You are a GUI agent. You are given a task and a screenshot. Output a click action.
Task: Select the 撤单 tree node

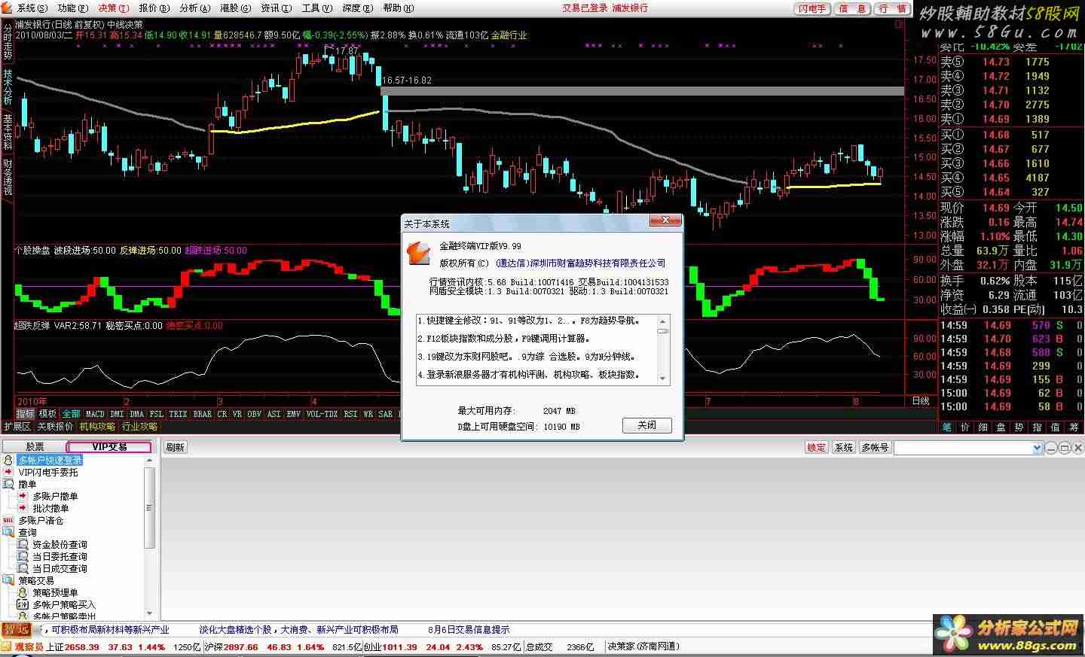(x=27, y=484)
